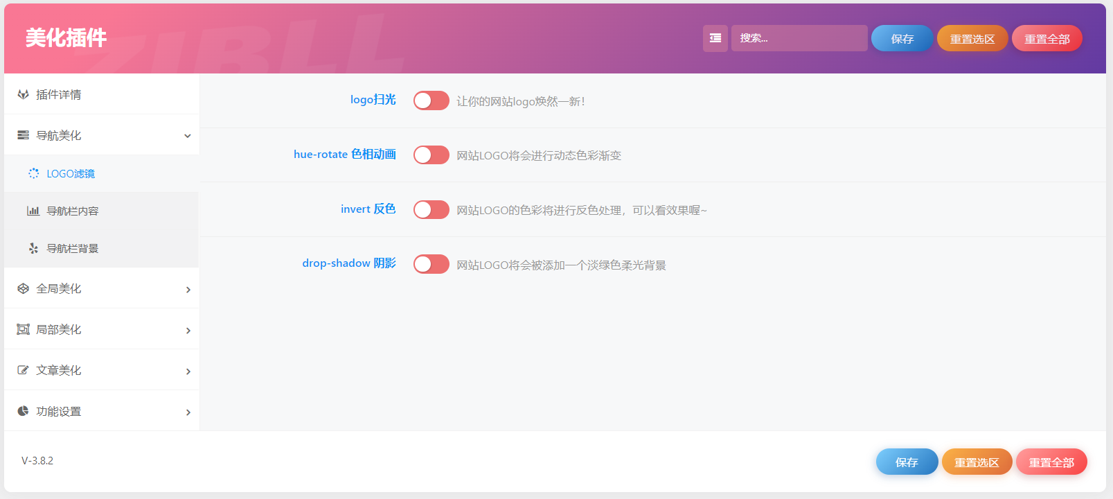
Task: Click the expand-all list icon beside search
Action: [715, 38]
